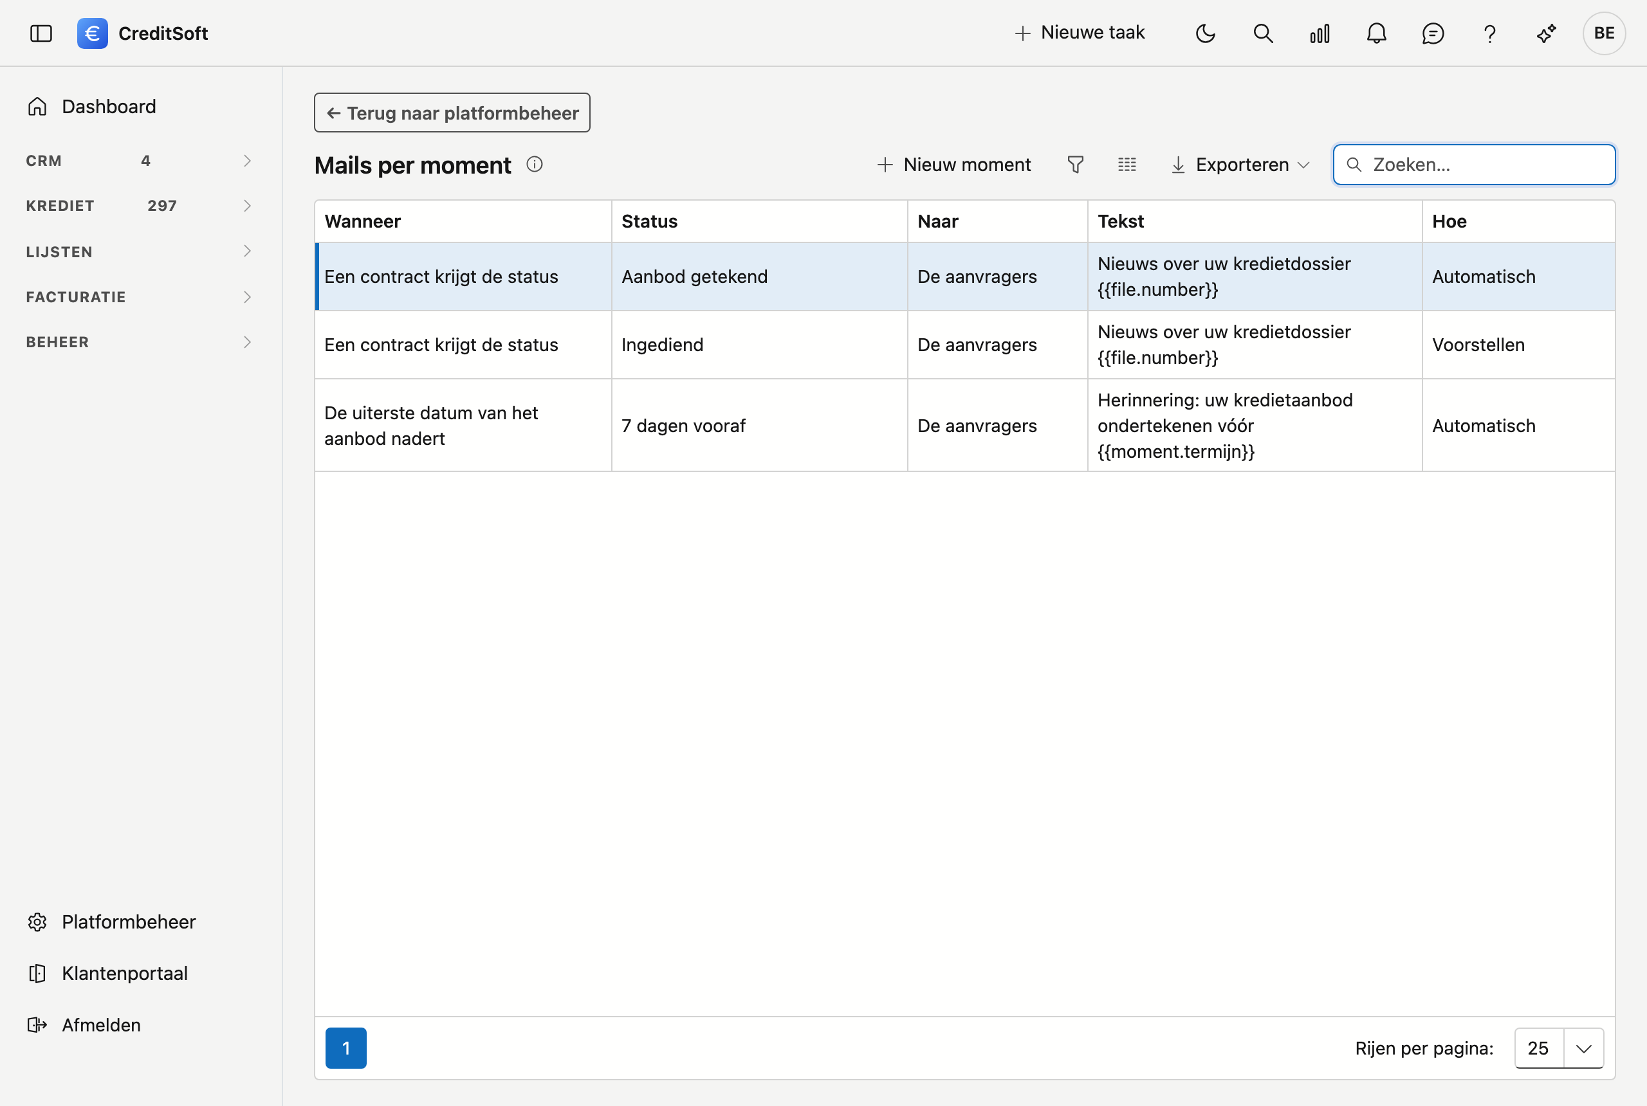Image resolution: width=1647 pixels, height=1106 pixels.
Task: Expand the CRM section
Action: click(140, 161)
